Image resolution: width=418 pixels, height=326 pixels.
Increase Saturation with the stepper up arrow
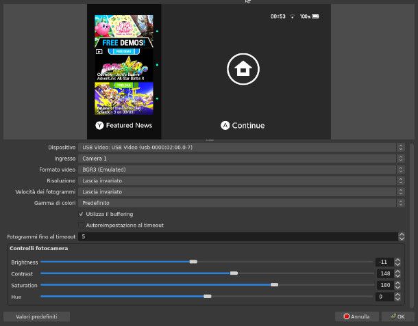click(x=397, y=283)
